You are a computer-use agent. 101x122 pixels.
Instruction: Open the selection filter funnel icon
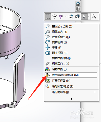click(x=61, y=17)
